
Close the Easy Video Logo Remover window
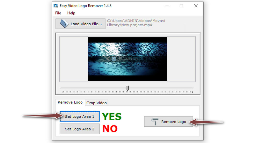(x=196, y=6)
